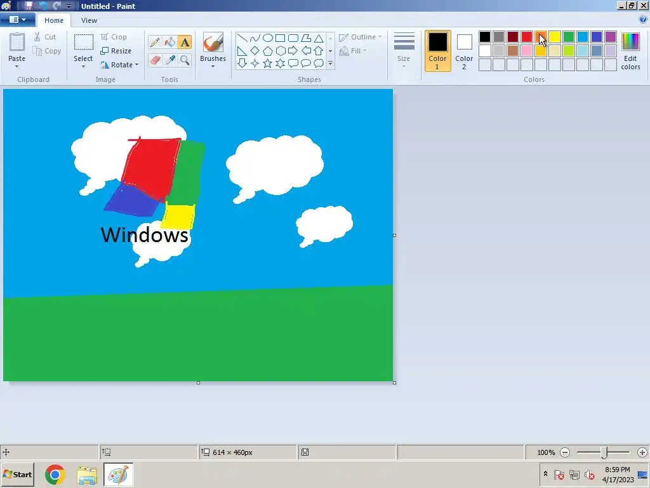This screenshot has height=488, width=650.
Task: Choose the Oval shape
Action: pyautogui.click(x=268, y=38)
